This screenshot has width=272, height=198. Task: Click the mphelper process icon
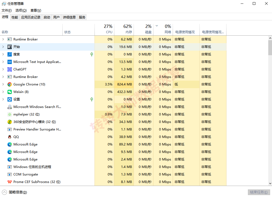click(10, 114)
